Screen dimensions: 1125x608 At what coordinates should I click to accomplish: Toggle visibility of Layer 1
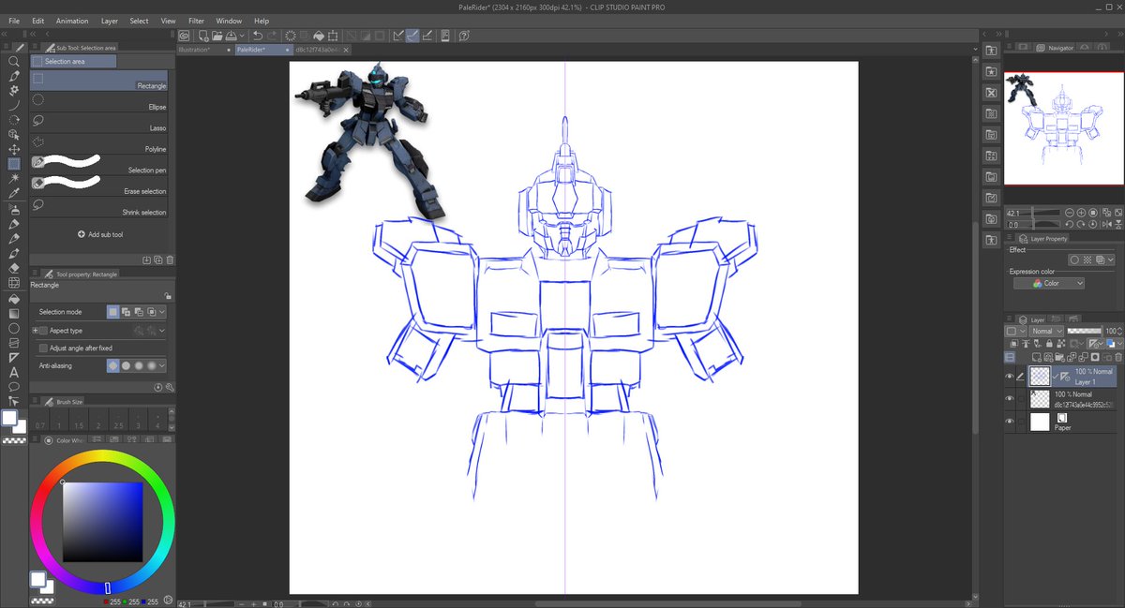tap(1010, 377)
